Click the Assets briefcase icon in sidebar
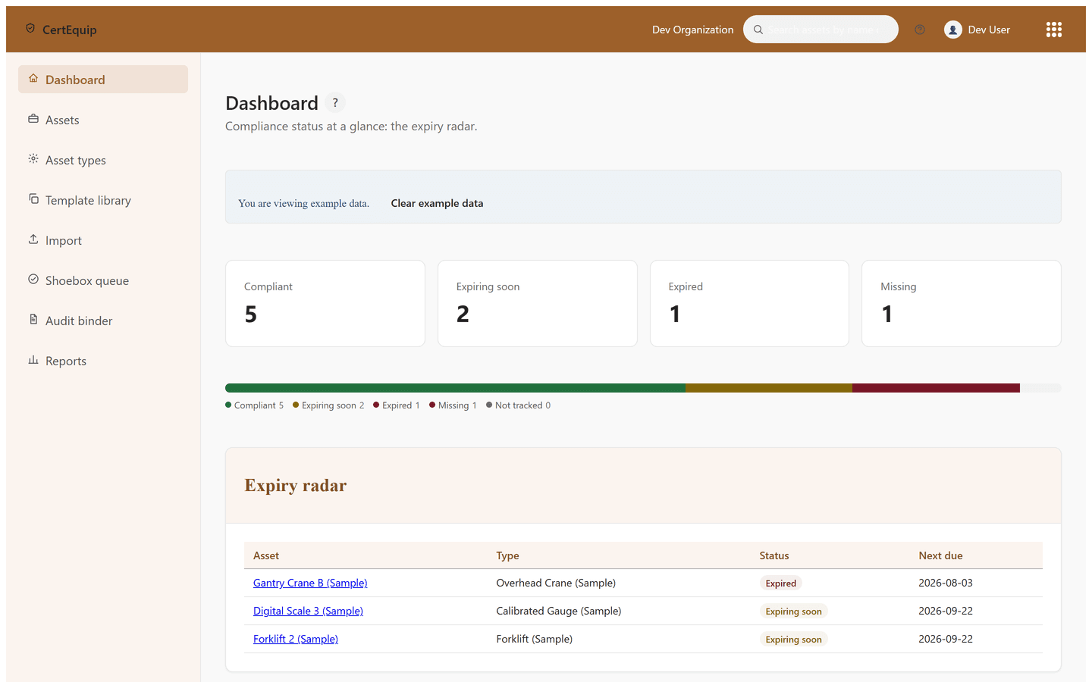1092x682 pixels. click(33, 119)
